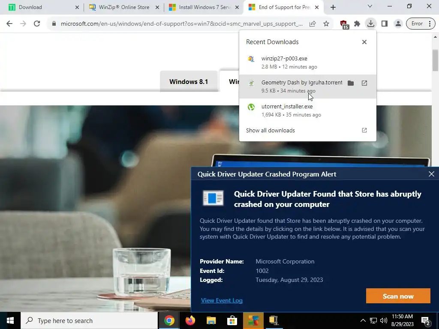The height and width of the screenshot is (329, 439).
Task: Reload the current page
Action: tap(37, 24)
